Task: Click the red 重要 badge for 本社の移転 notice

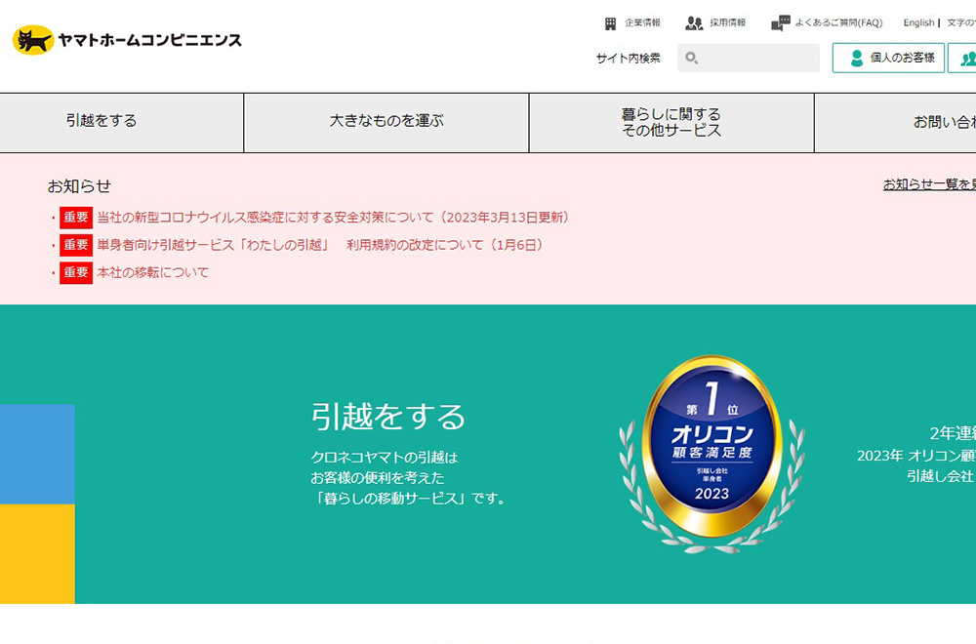Action: coord(76,272)
